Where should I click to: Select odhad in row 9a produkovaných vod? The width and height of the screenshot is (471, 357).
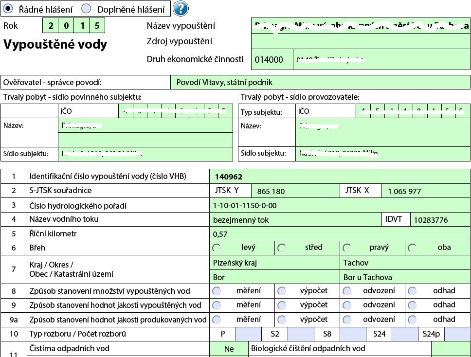click(x=412, y=320)
